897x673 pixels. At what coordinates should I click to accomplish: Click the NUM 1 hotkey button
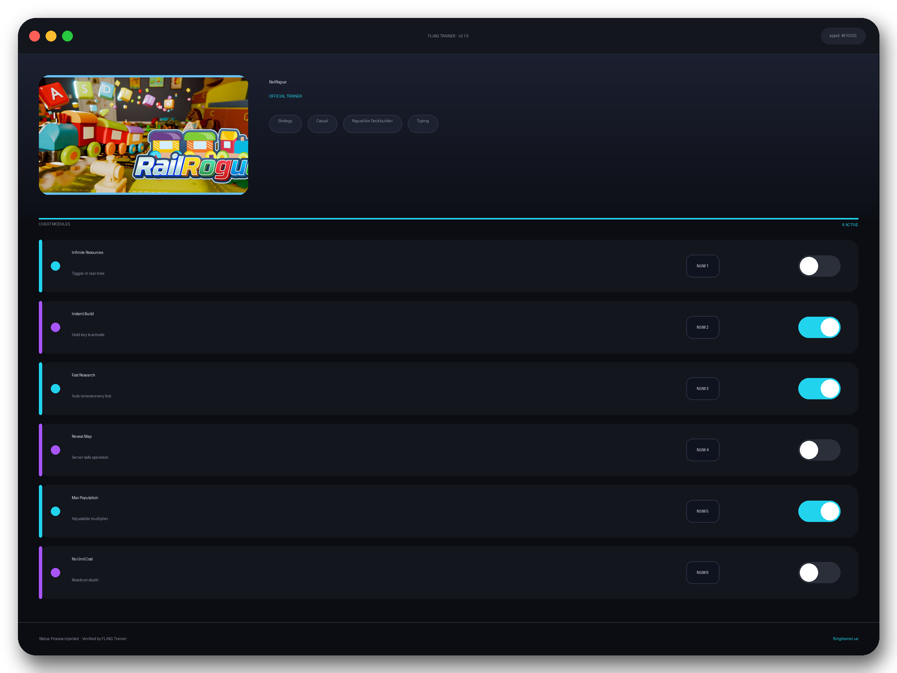[702, 266]
